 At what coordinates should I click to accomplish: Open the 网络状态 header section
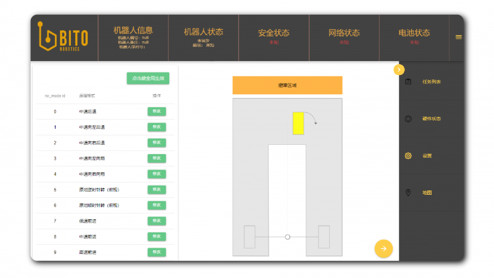point(343,37)
